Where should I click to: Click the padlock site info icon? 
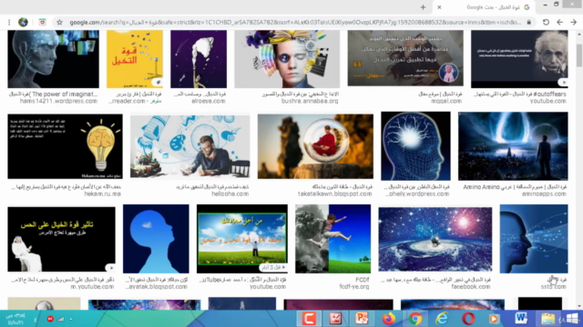point(528,22)
